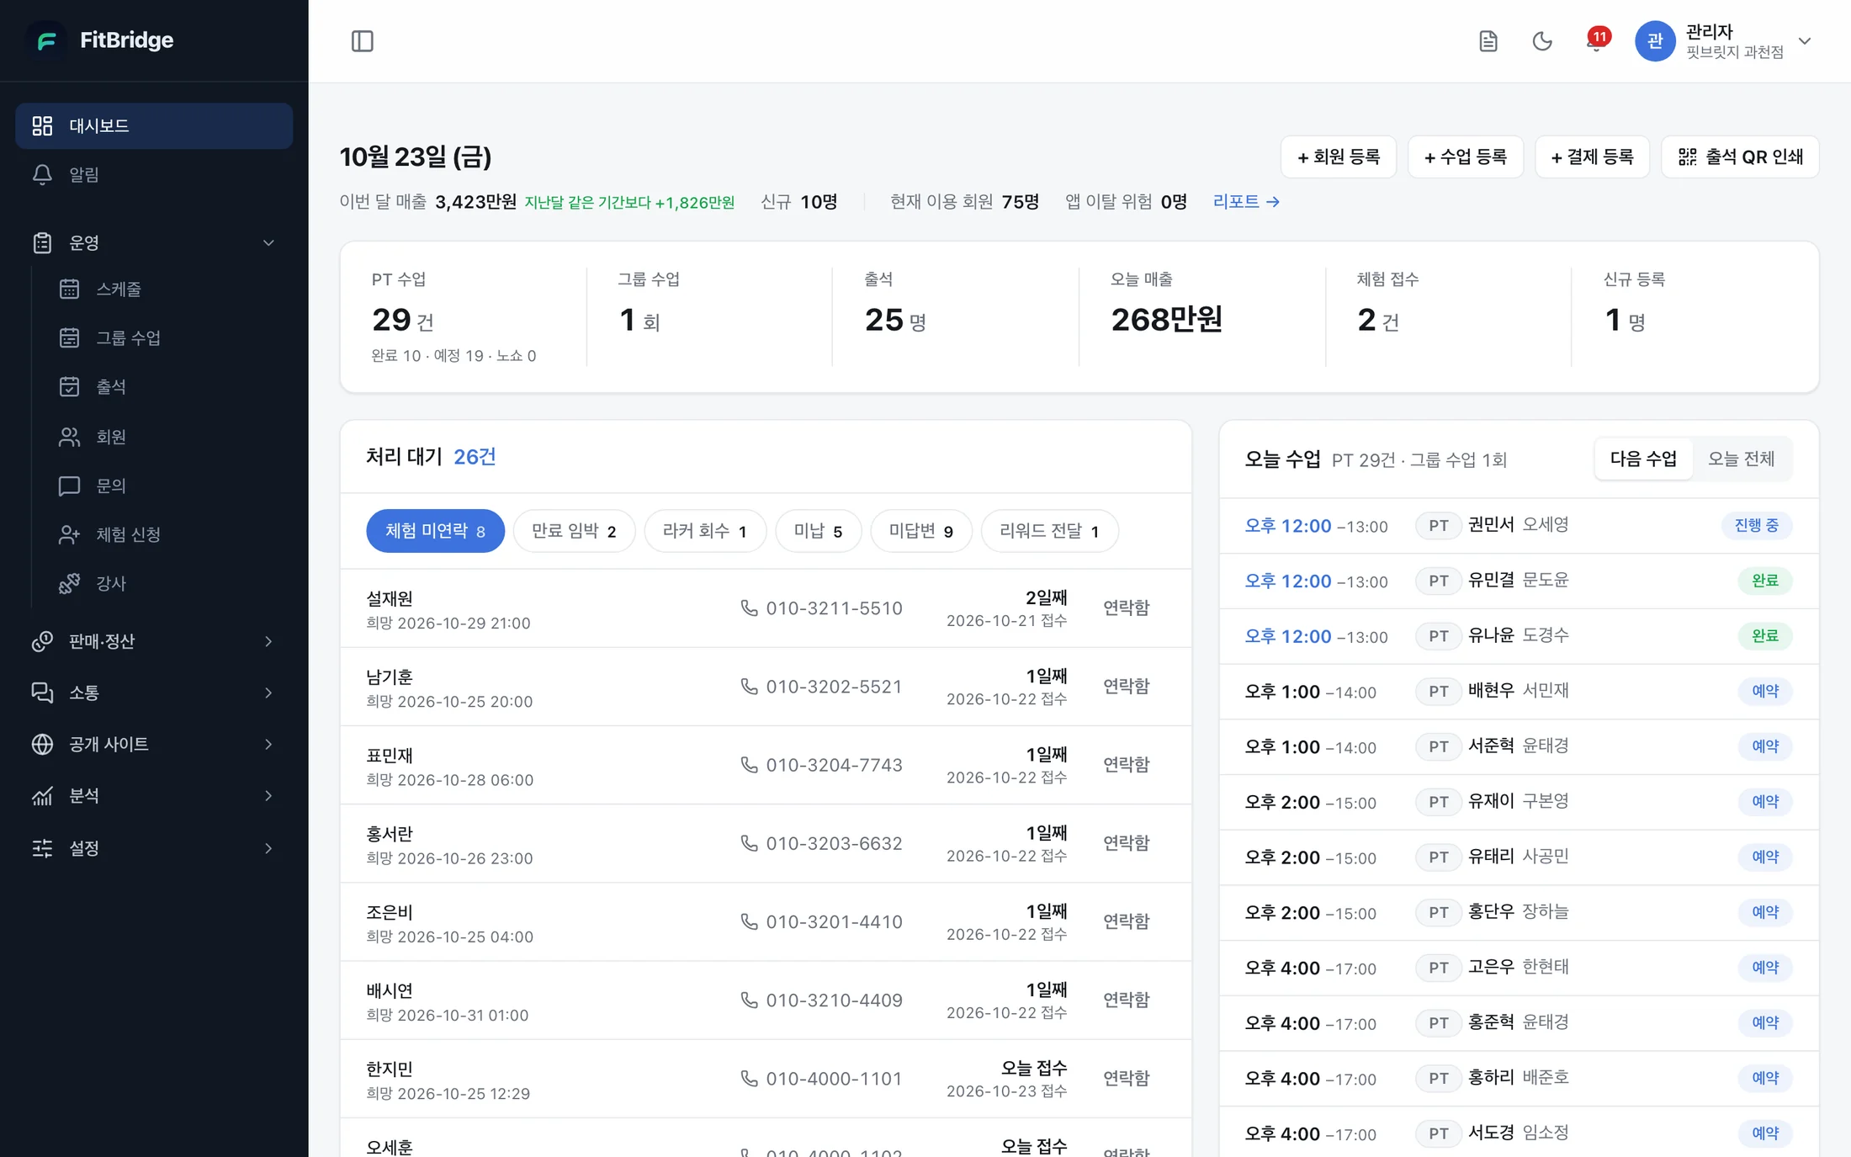
Task: Open 강사 trainers menu item
Action: pos(168,583)
